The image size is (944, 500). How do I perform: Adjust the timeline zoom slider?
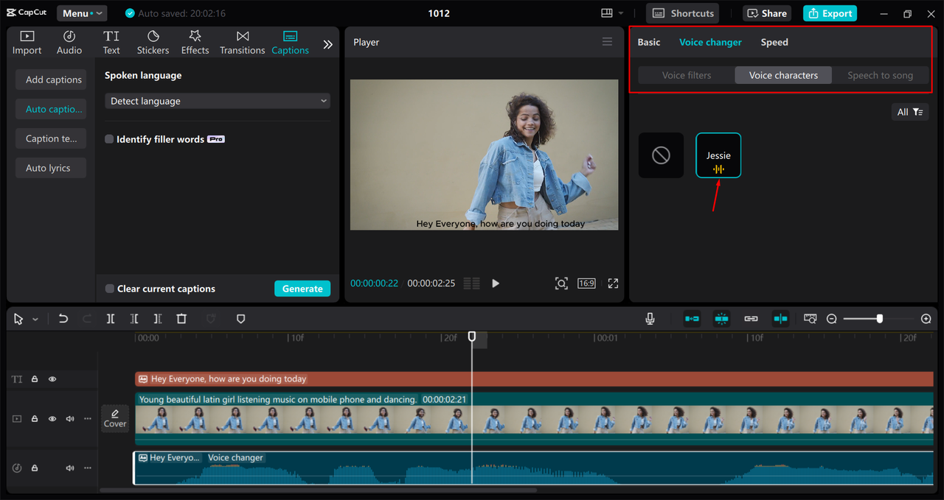880,319
